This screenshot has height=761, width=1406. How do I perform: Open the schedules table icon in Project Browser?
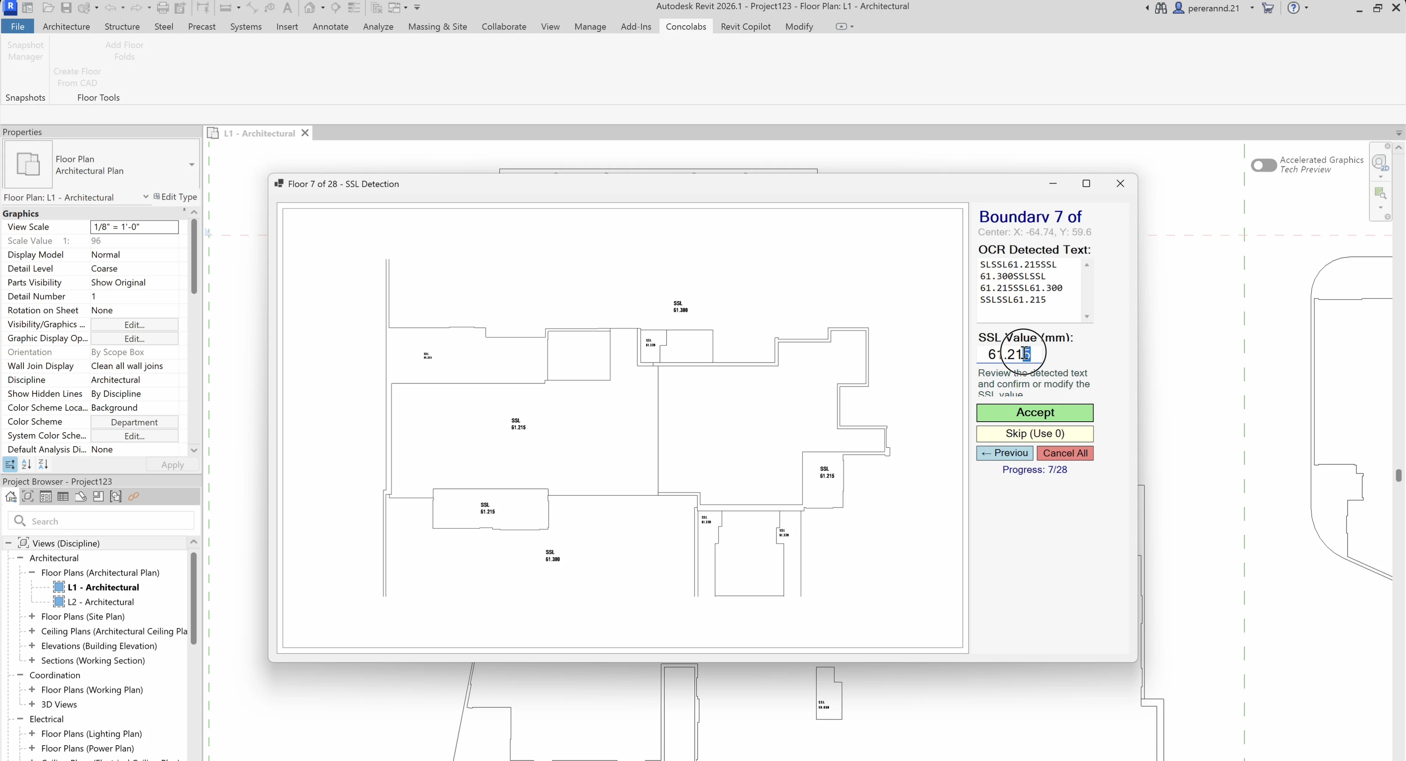63,496
